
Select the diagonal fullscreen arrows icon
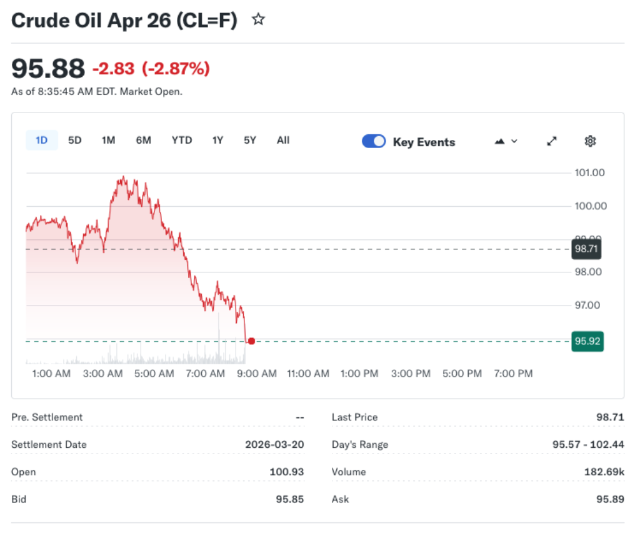(551, 141)
